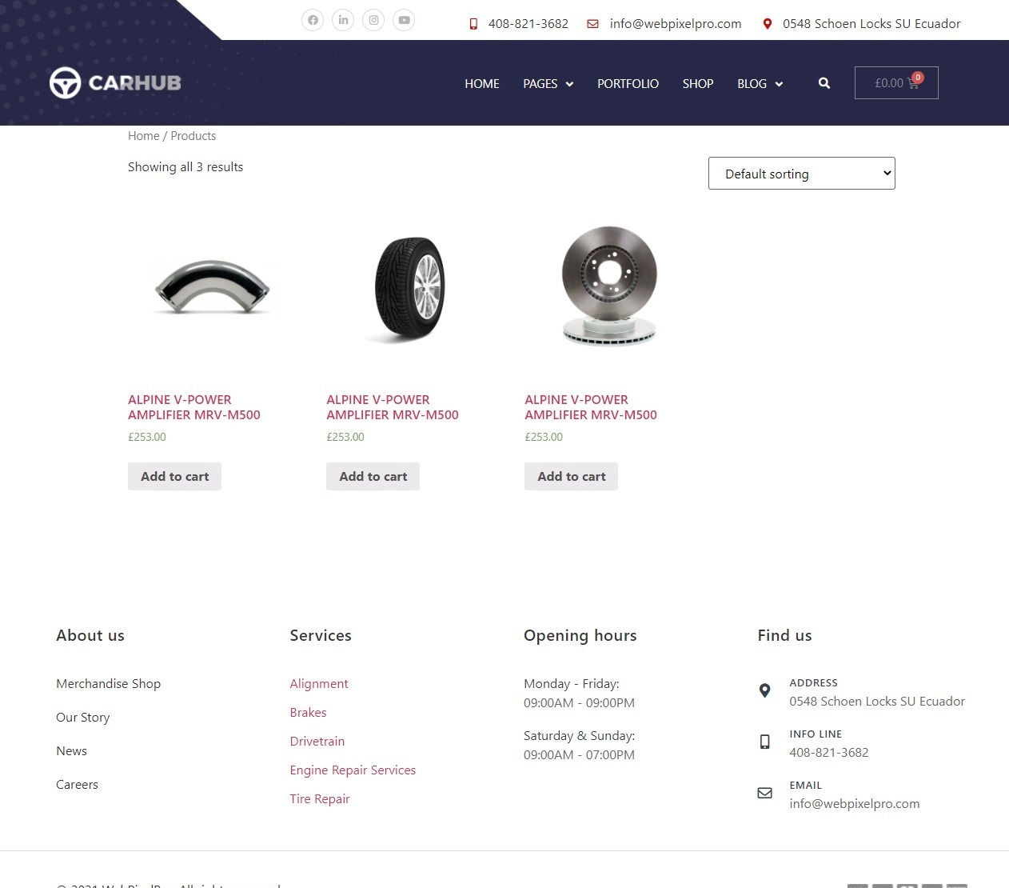The width and height of the screenshot is (1009, 888).
Task: Click the CarHub steering wheel logo
Action: tap(115, 82)
